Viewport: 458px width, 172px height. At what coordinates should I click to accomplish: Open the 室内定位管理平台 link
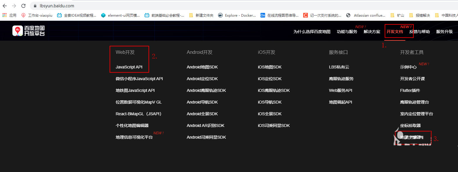[416, 114]
